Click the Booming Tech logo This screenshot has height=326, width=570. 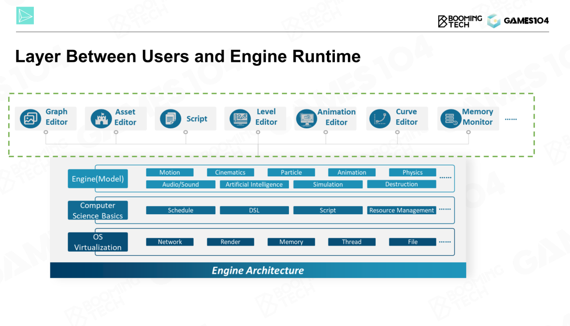tap(460, 21)
